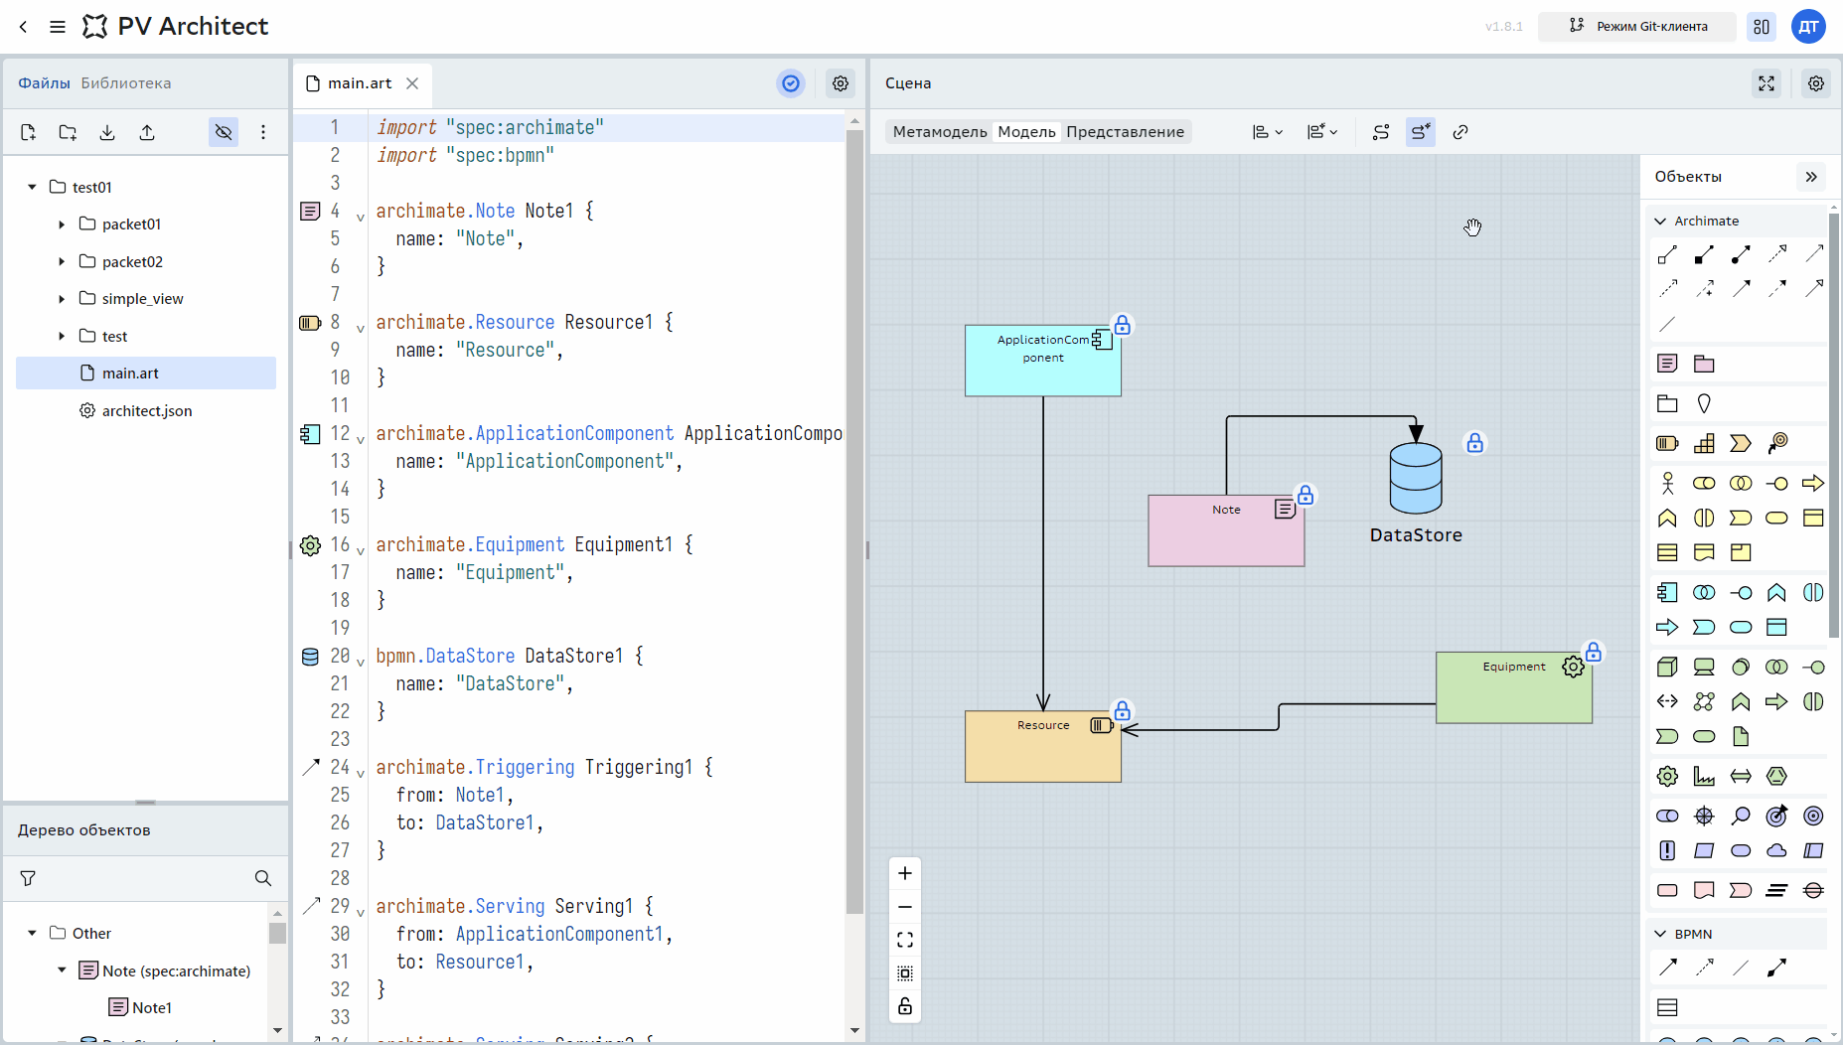The width and height of the screenshot is (1843, 1045).
Task: Pick the magnifier Assessment palette icon
Action: [x=1741, y=816]
